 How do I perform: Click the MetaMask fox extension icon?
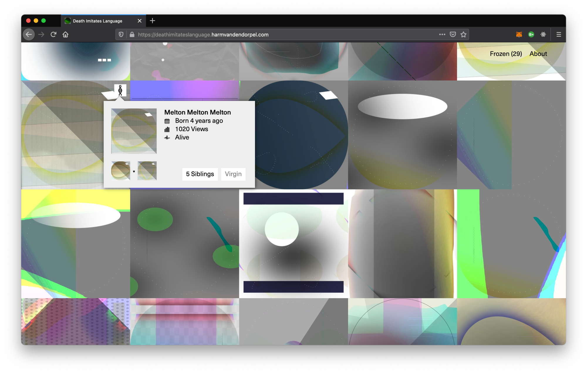pyautogui.click(x=519, y=35)
